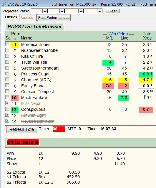Open the first Projected Pace dropdown
The image size is (156, 188).
point(45,11)
